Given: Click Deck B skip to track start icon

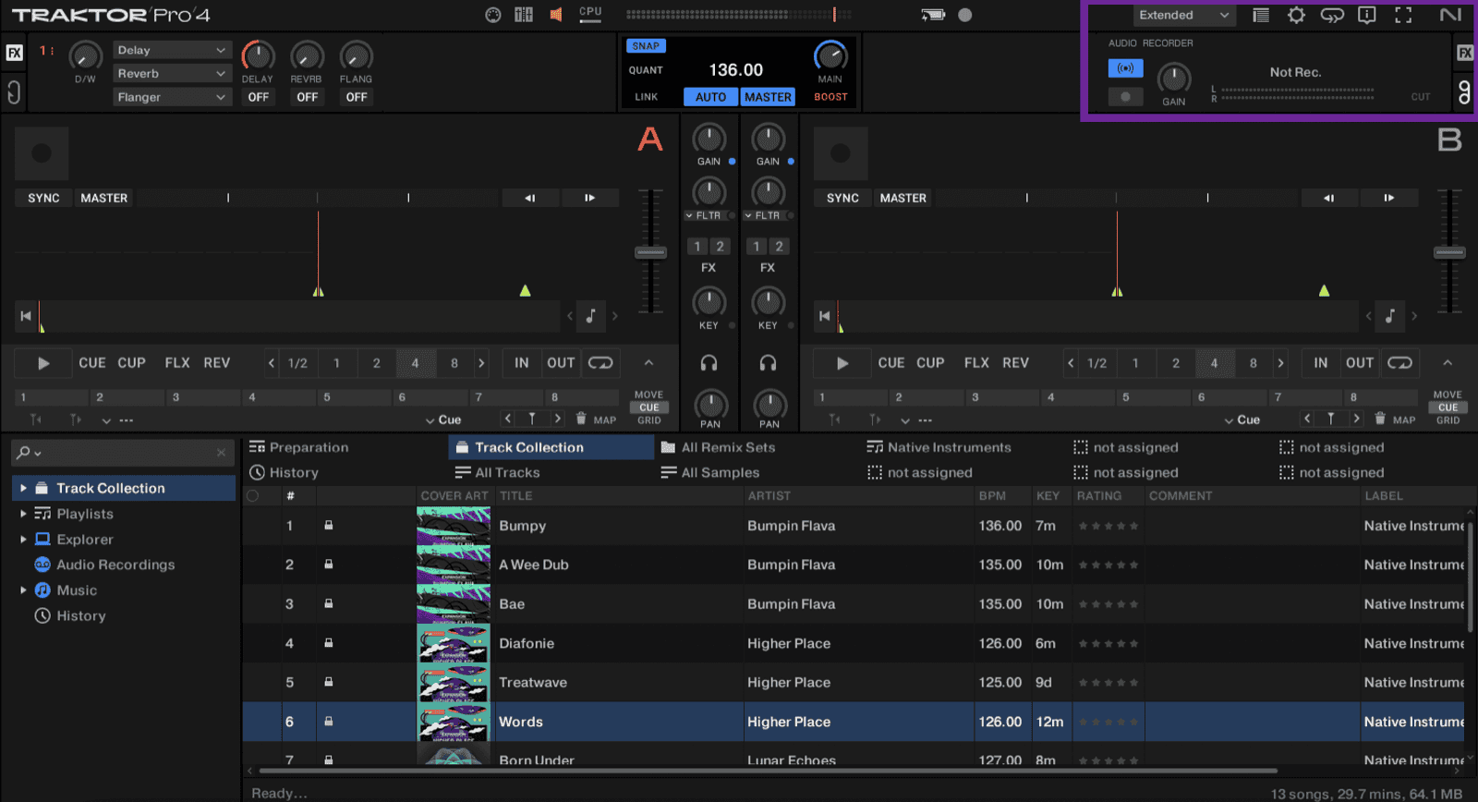Looking at the screenshot, I should pyautogui.click(x=825, y=316).
